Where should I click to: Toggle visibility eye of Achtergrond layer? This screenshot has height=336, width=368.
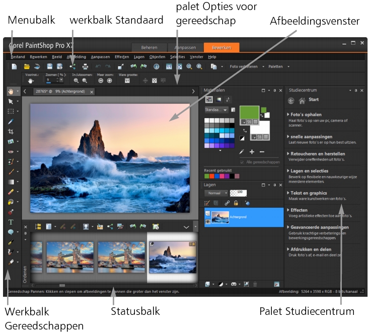click(208, 222)
